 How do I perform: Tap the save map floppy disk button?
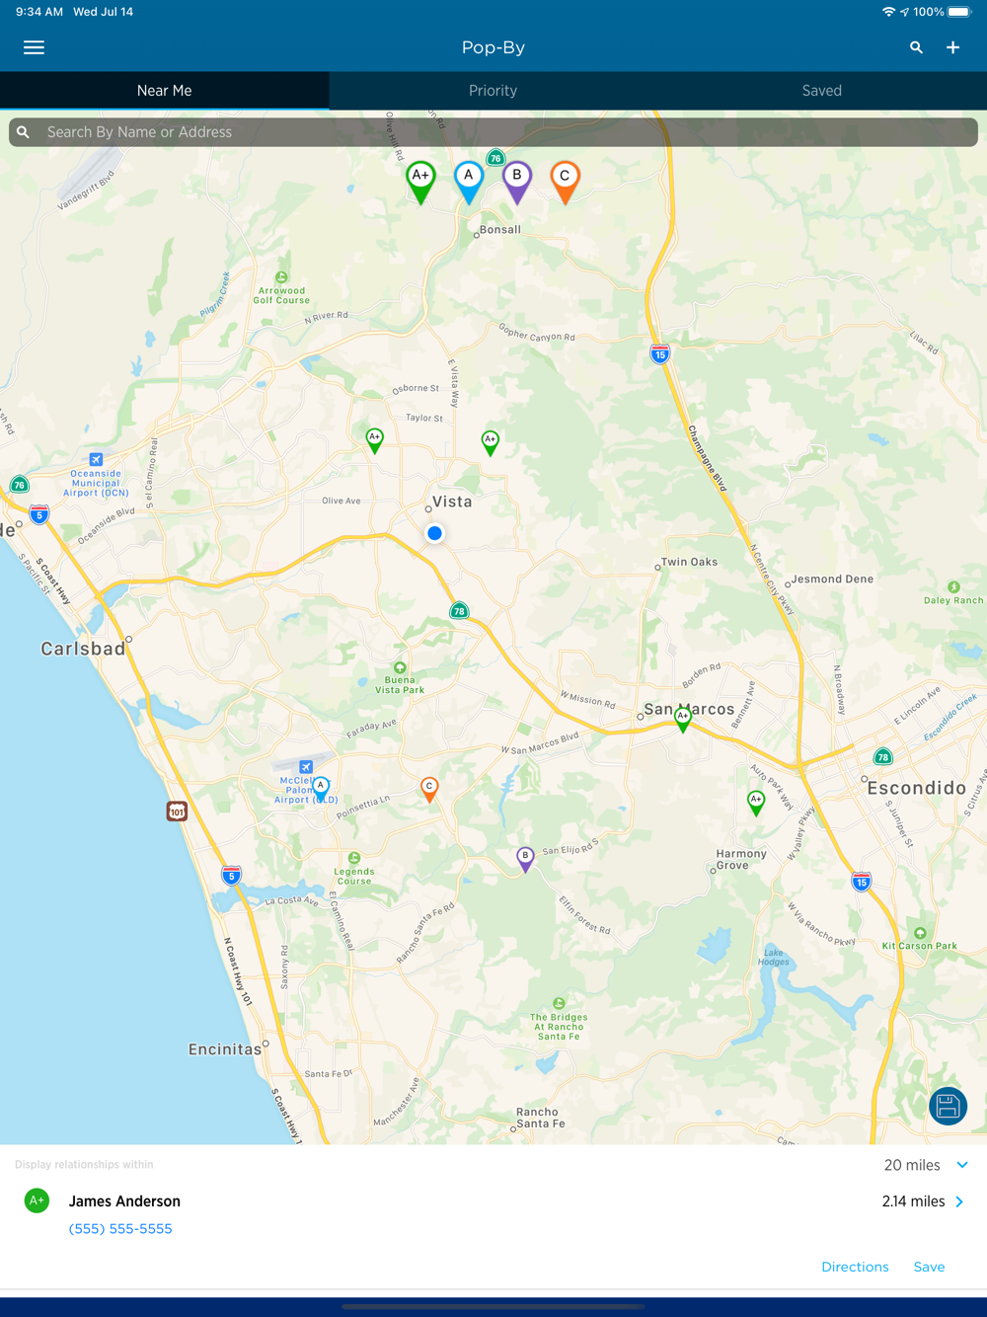click(948, 1106)
